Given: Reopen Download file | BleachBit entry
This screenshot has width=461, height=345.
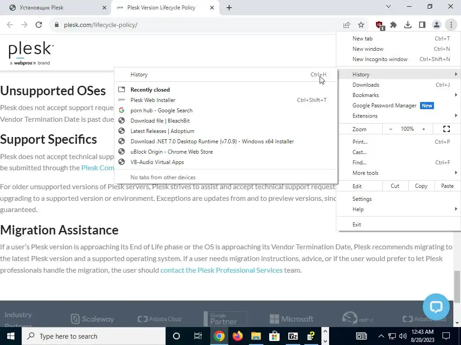Looking at the screenshot, I should pos(226,121).
